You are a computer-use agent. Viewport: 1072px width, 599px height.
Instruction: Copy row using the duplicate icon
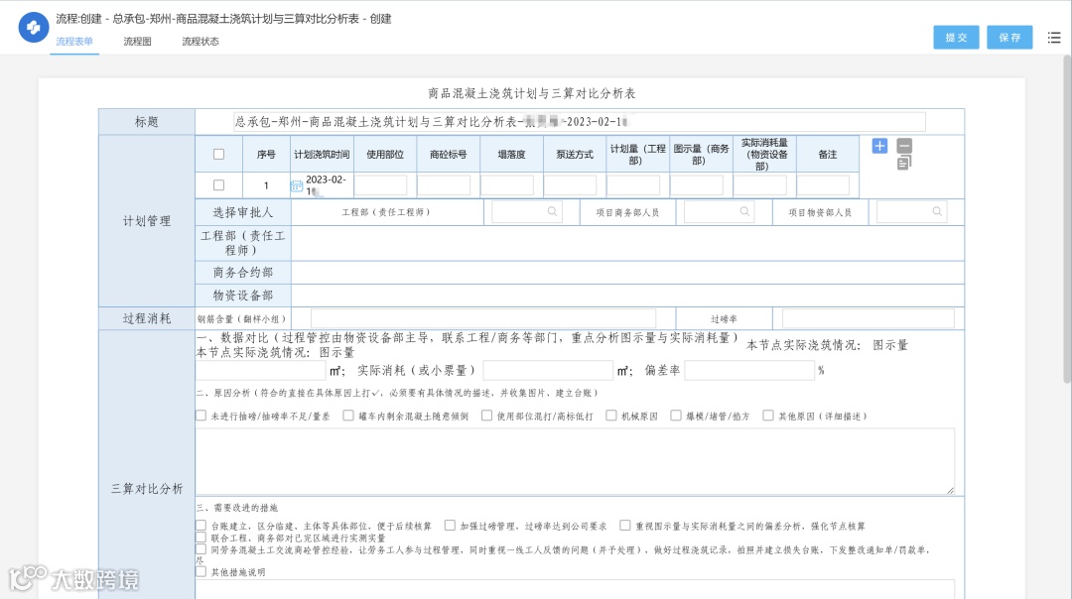tap(904, 163)
